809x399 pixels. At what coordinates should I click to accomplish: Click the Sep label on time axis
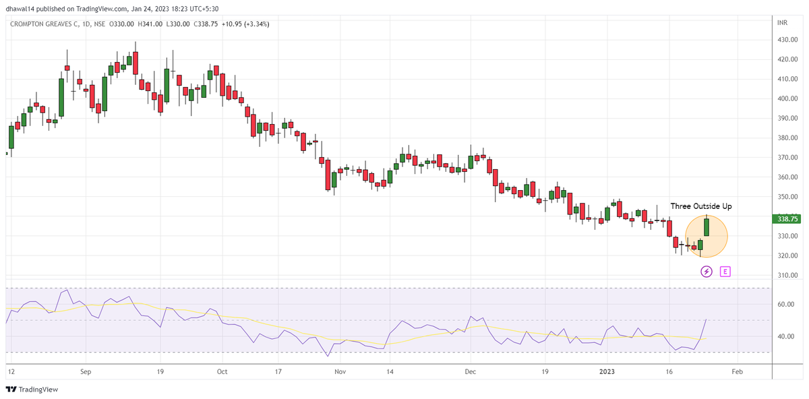[84, 371]
